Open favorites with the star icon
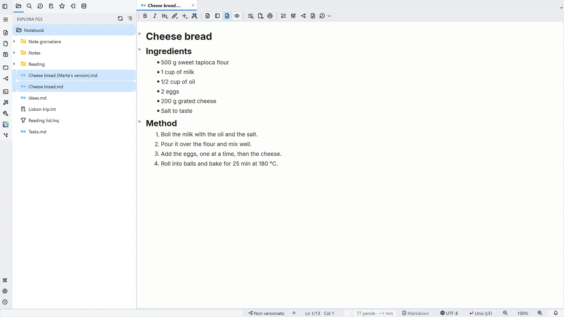This screenshot has height=317, width=564. (62, 6)
